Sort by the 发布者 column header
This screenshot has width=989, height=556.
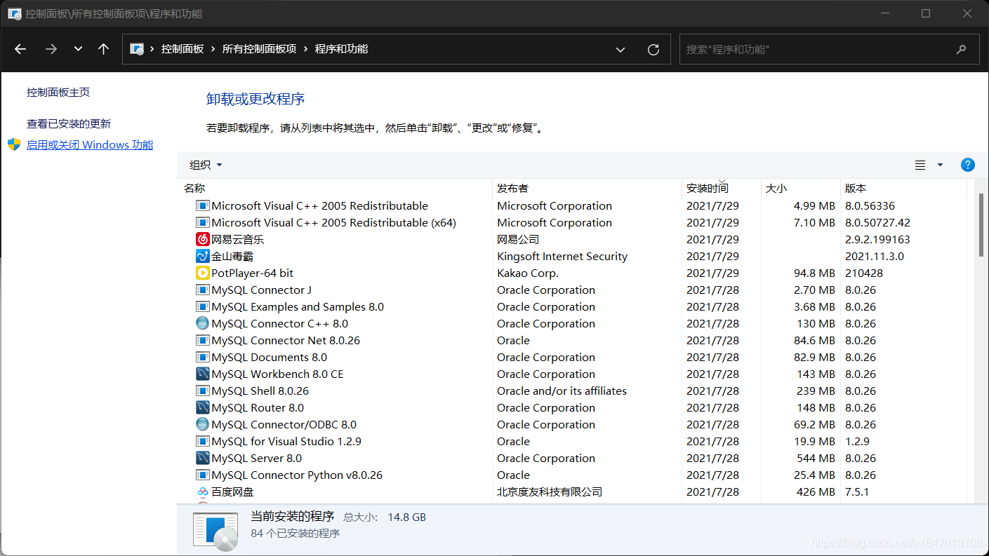tap(512, 189)
